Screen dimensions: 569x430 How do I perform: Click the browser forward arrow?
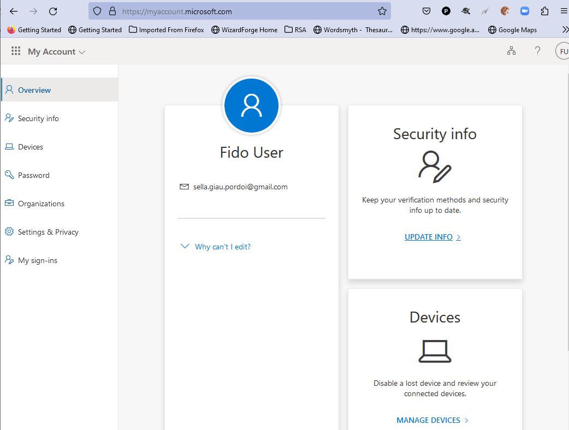[33, 11]
